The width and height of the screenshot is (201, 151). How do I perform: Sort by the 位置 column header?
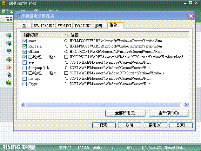129,35
